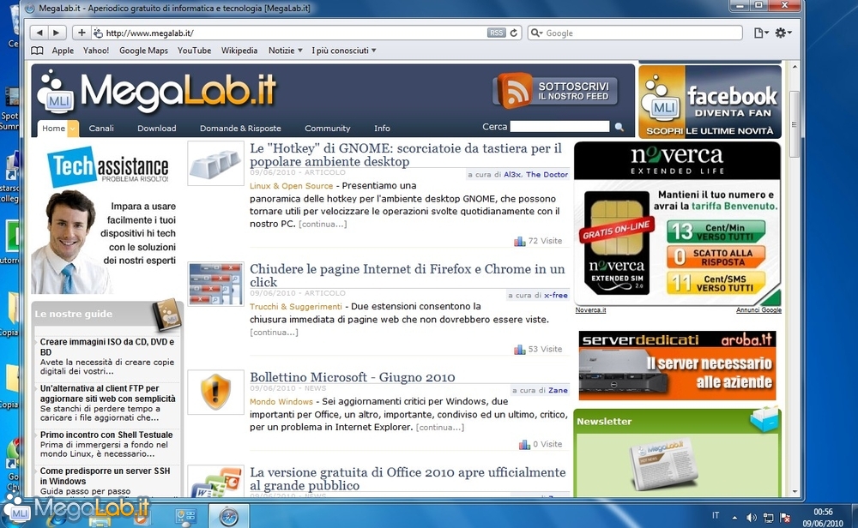Click the page vertical scrollbar thumb
Screen dimensions: 858x528
pos(795,123)
